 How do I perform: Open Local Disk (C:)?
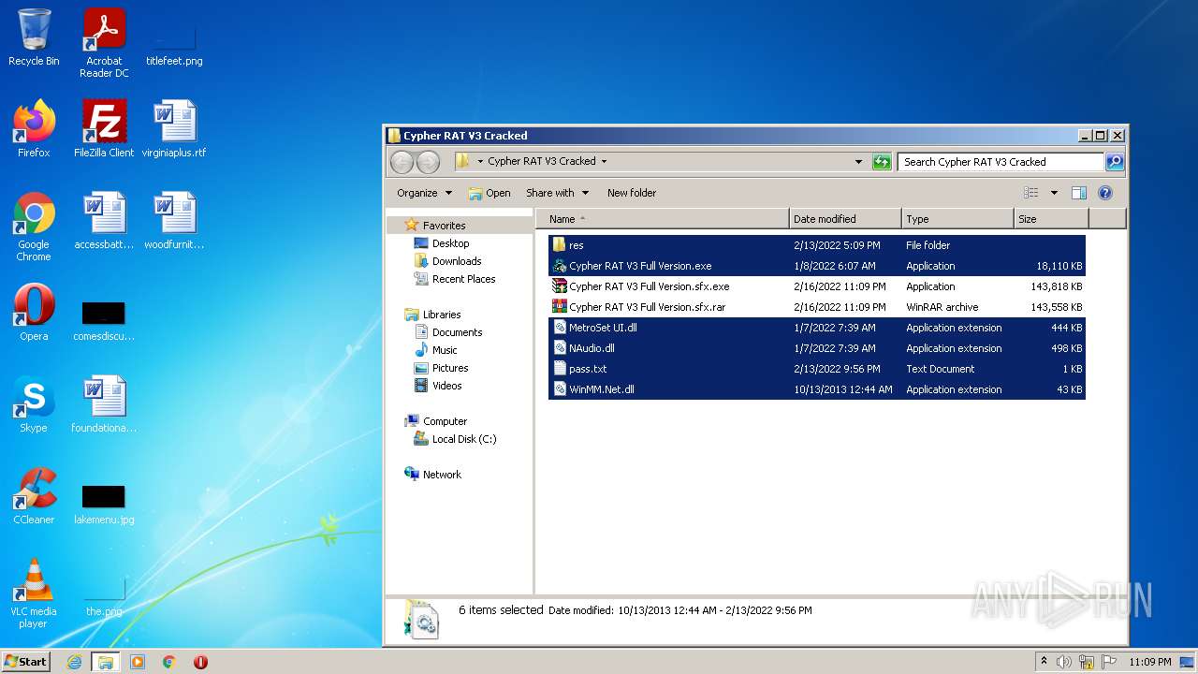[x=463, y=439]
